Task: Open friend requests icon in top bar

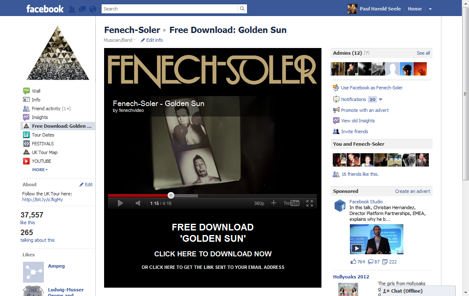Action: coord(72,9)
